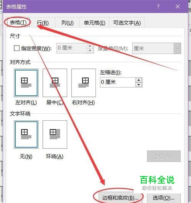
Task: Expand the 度量单位(M) dropdown
Action: pyautogui.click(x=177, y=48)
